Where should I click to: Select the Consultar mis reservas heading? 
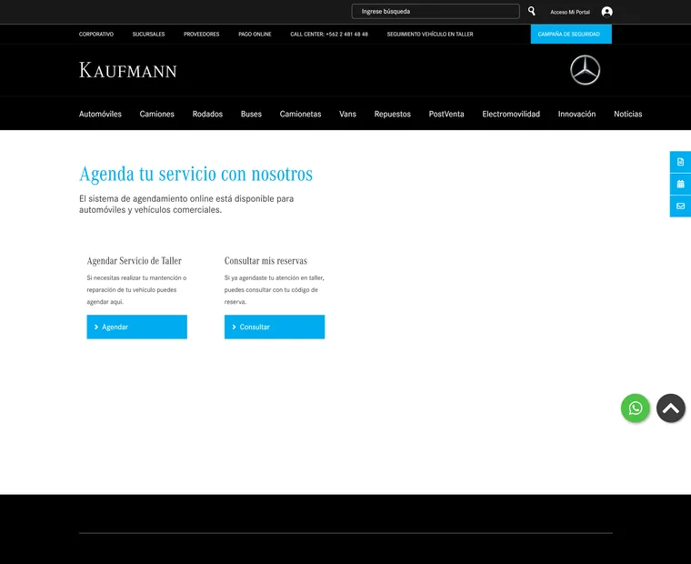(x=265, y=260)
